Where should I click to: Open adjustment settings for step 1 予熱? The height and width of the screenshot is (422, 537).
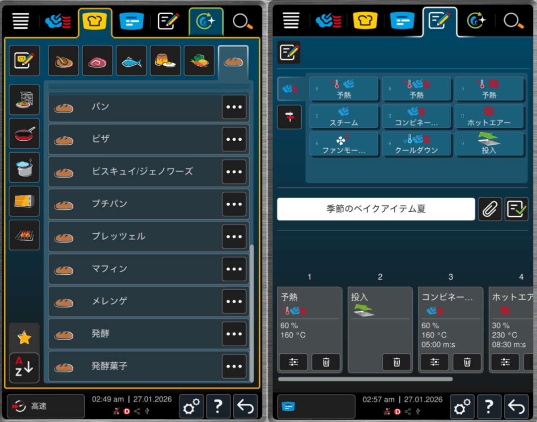tap(293, 362)
